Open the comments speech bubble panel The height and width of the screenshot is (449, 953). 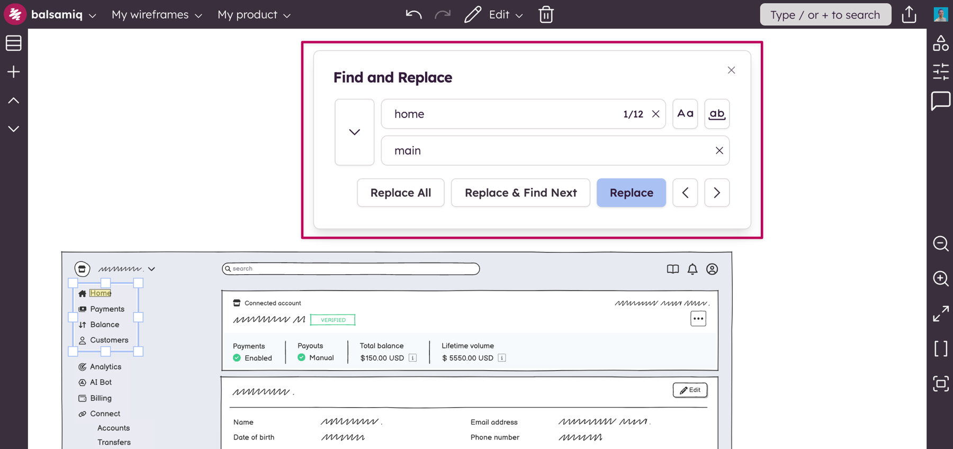click(x=940, y=101)
